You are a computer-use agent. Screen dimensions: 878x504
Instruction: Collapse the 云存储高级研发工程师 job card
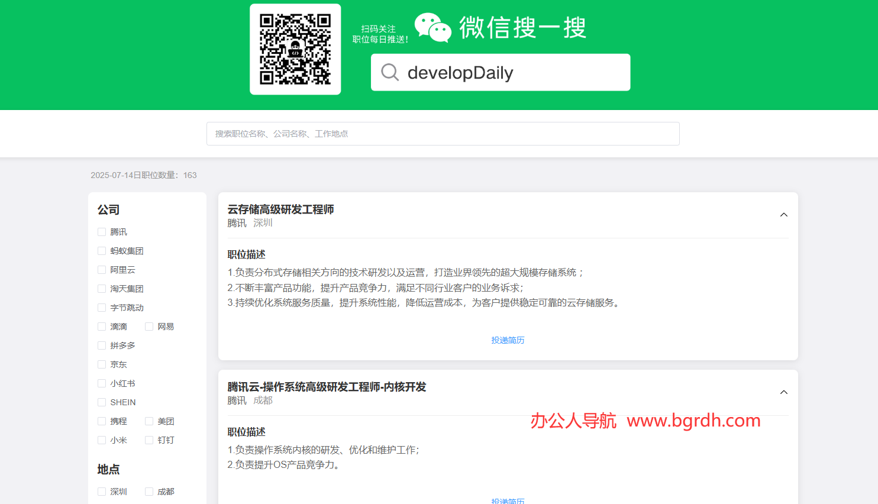click(783, 214)
